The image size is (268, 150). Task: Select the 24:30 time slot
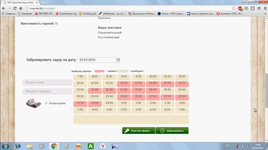tap(109, 104)
